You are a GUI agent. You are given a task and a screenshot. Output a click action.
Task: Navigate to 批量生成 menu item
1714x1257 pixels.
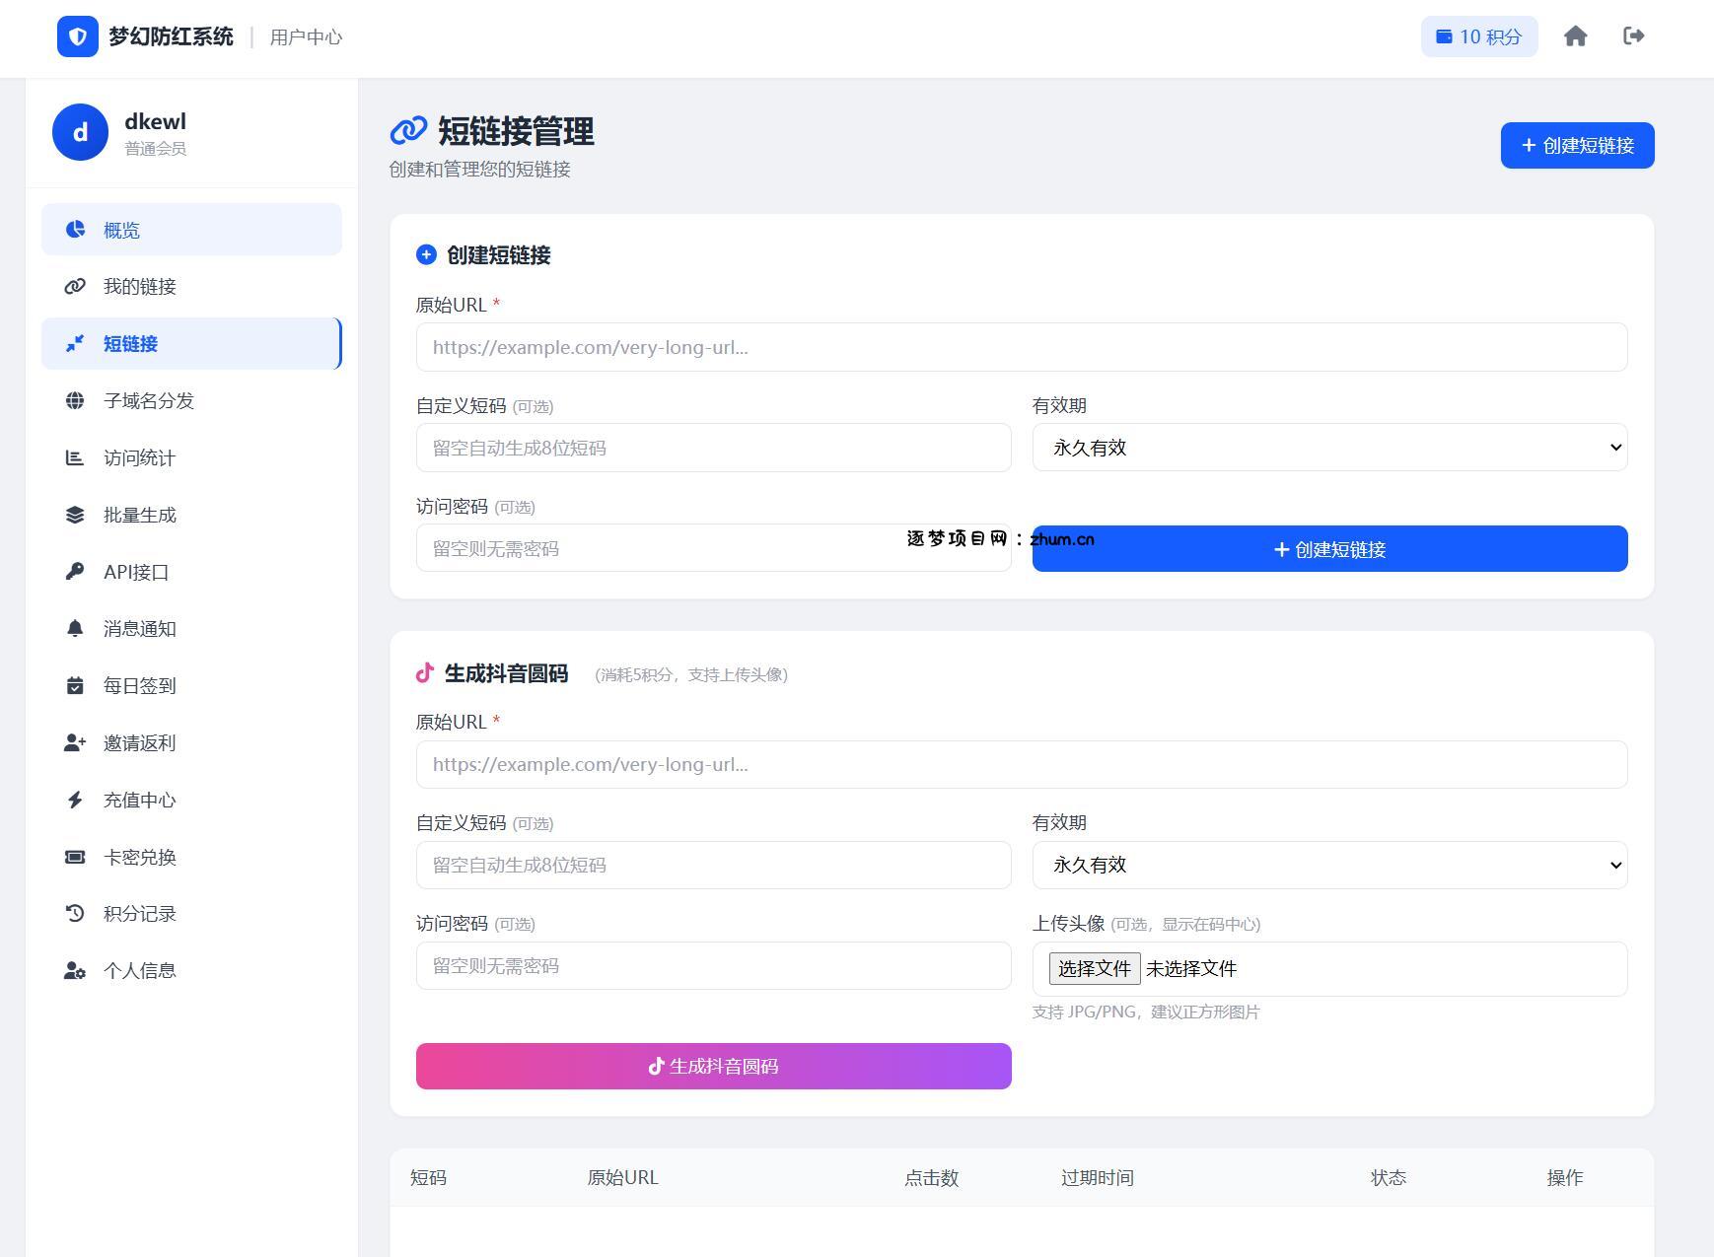click(191, 516)
